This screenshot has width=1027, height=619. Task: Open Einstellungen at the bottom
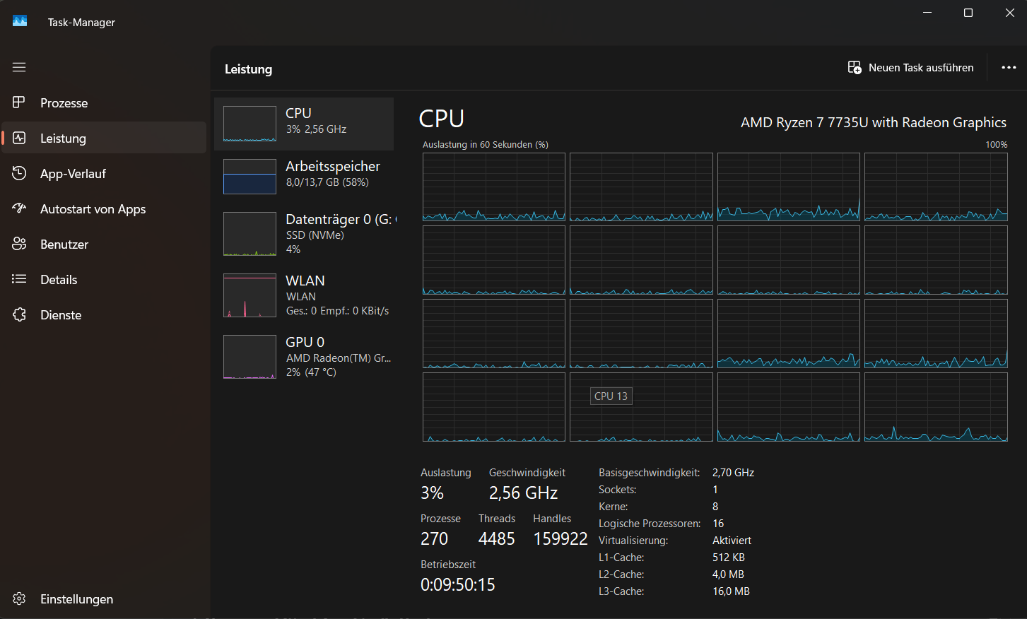104,599
